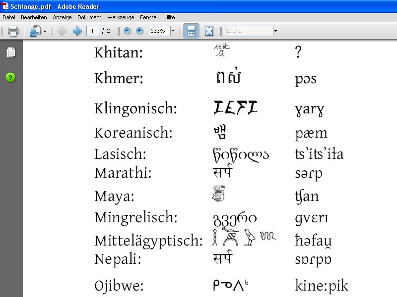This screenshot has height=297, width=397.
Task: Click the page number field showing 1
Action: (92, 31)
